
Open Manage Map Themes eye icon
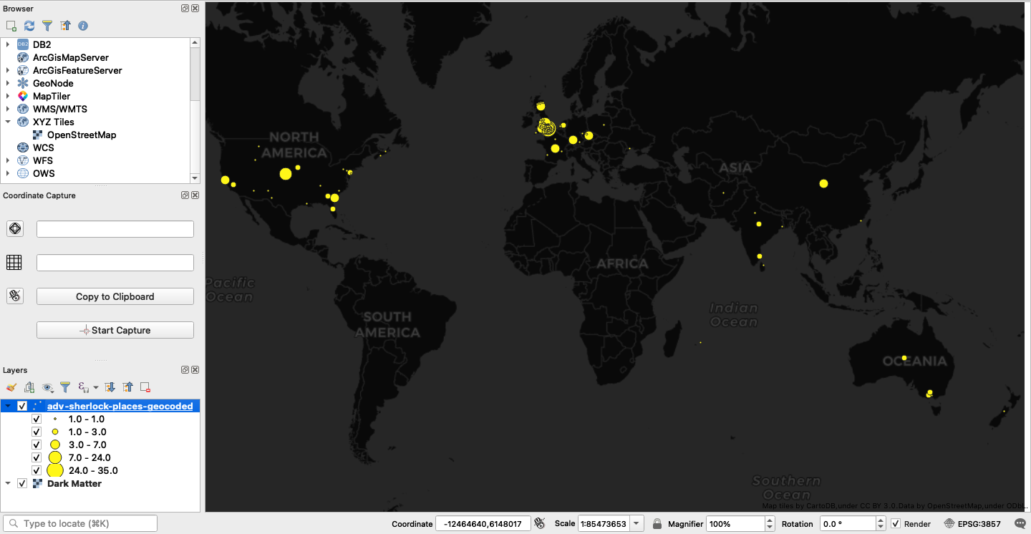[x=48, y=387]
